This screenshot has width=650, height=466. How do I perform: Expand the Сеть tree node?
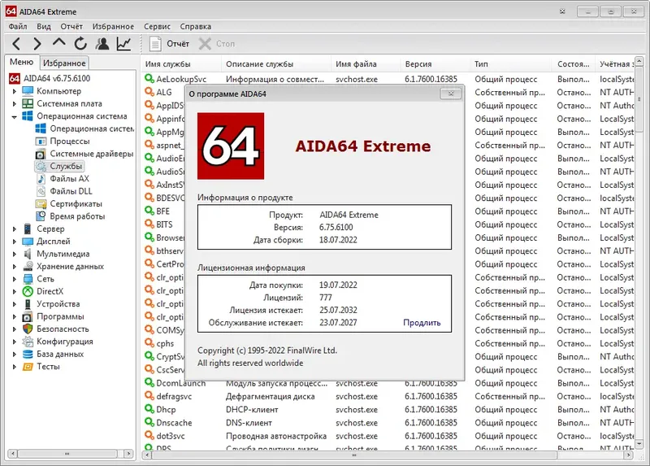click(15, 279)
